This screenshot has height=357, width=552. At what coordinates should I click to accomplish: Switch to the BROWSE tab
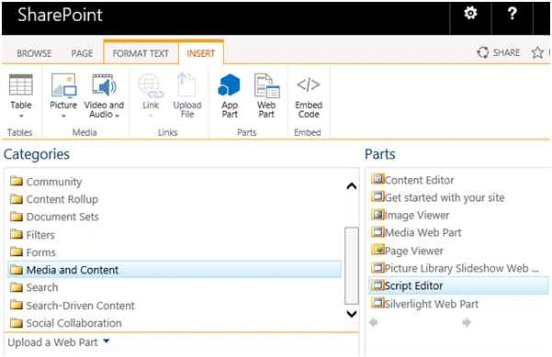coord(34,53)
